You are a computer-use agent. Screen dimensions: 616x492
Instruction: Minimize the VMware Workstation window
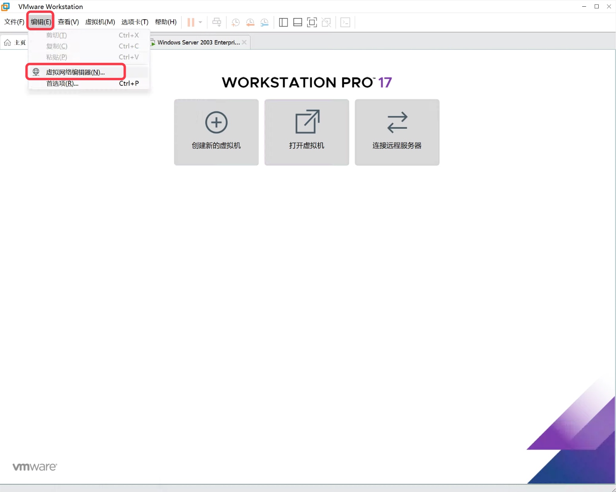pos(584,7)
